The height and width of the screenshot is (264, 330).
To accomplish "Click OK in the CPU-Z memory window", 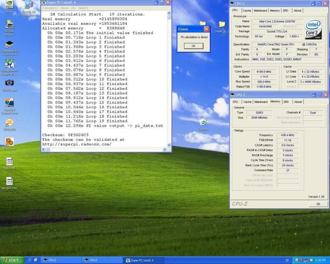I will (318, 204).
